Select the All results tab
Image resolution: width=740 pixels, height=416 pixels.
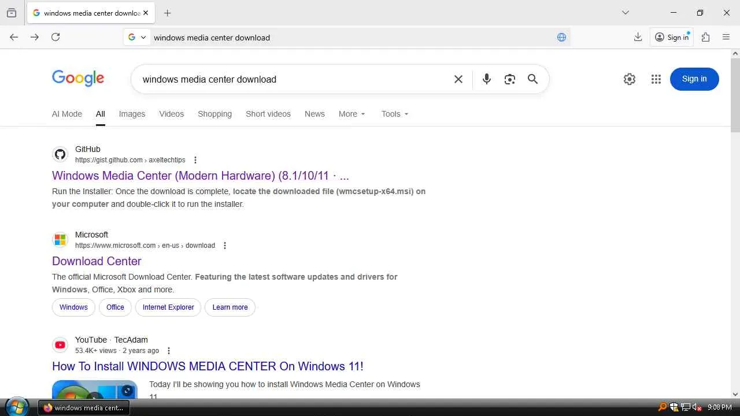(101, 114)
